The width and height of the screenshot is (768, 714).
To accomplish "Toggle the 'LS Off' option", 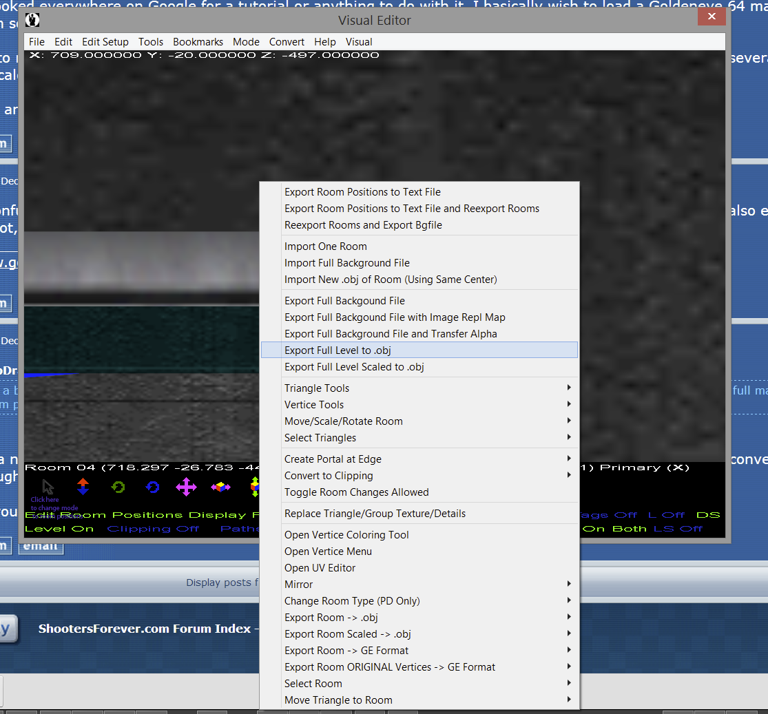I will click(x=678, y=529).
